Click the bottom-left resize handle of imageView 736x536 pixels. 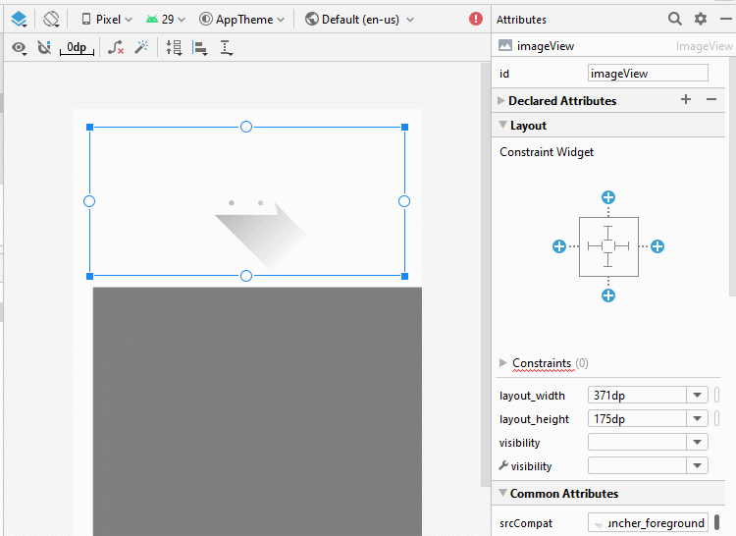point(89,277)
